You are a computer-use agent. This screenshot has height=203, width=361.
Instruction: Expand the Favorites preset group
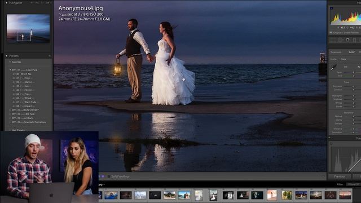(10, 62)
